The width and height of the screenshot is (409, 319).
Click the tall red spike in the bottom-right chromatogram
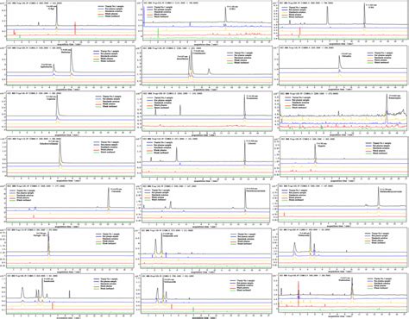299,294
